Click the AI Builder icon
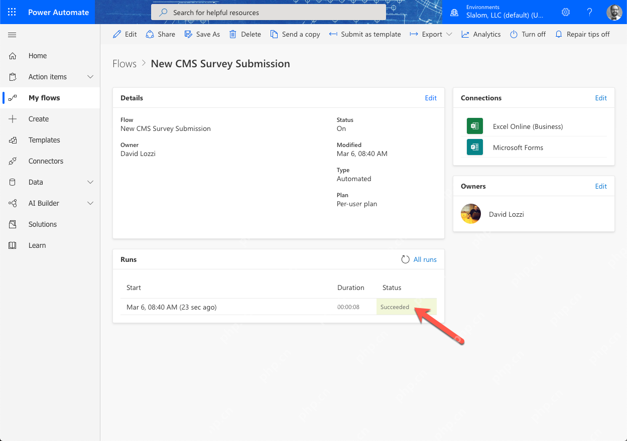The image size is (627, 441). tap(13, 203)
